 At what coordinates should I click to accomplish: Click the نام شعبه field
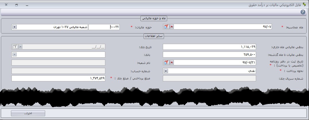(x=58, y=62)
